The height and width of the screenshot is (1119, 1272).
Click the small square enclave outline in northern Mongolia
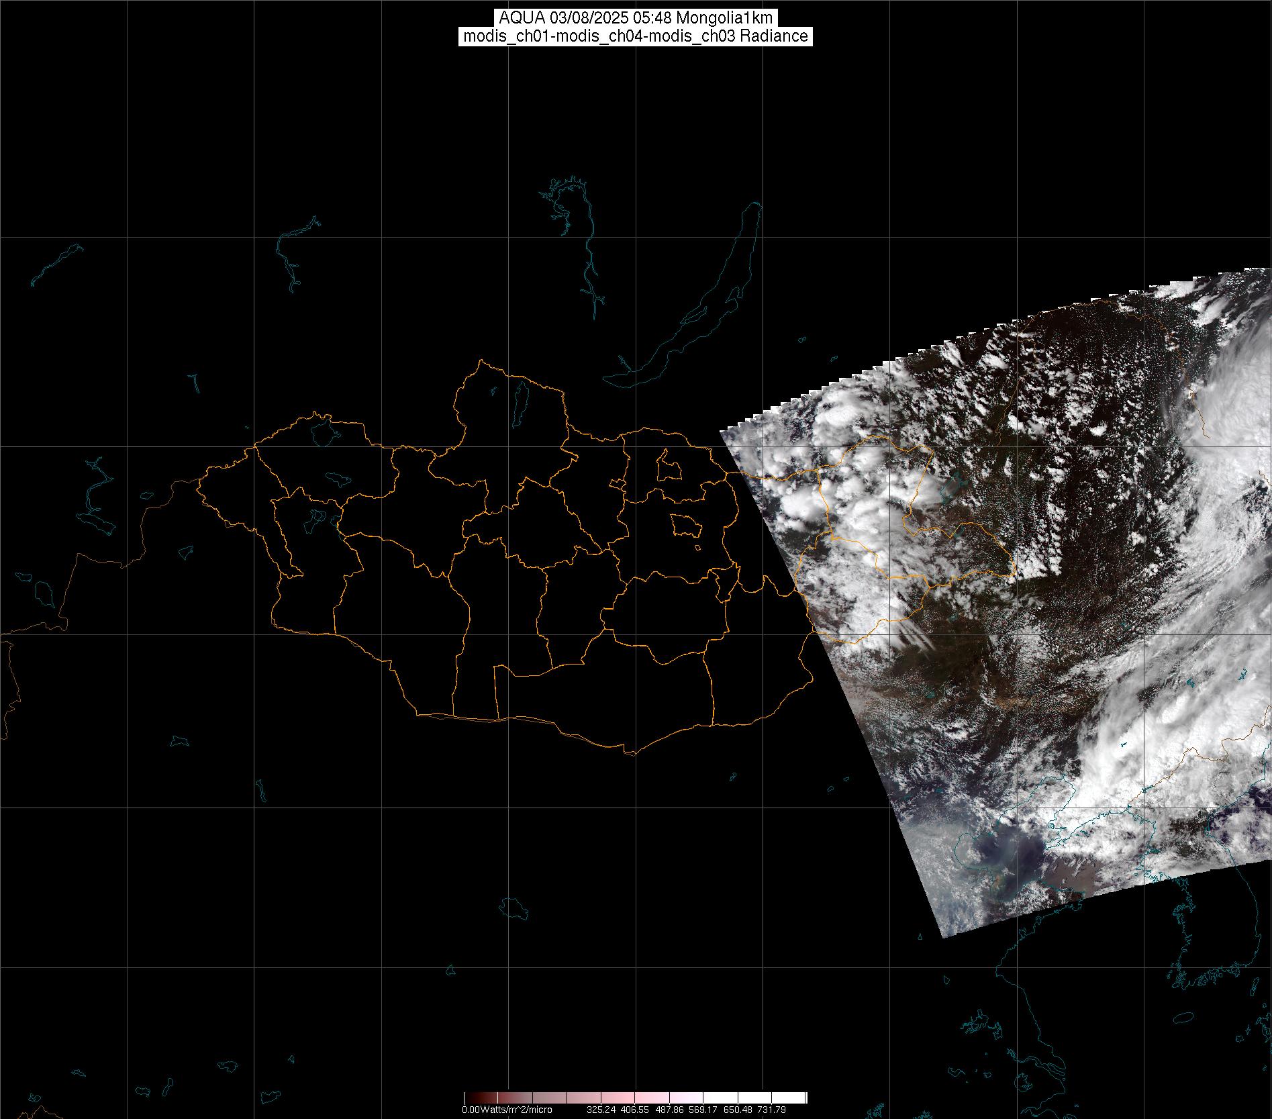(x=669, y=467)
